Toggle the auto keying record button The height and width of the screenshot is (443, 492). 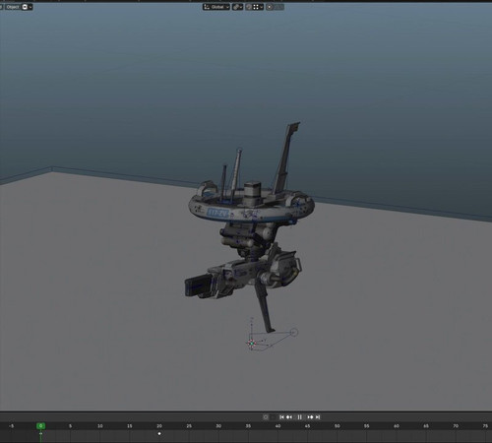266,417
